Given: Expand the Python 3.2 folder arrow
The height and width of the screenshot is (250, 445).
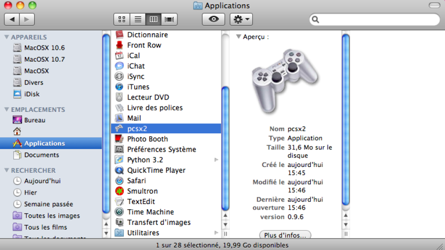Looking at the screenshot, I should 216,160.
